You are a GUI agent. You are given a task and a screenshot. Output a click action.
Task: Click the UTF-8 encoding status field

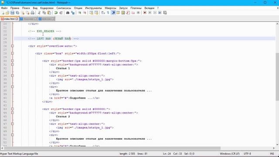[x=247, y=154]
